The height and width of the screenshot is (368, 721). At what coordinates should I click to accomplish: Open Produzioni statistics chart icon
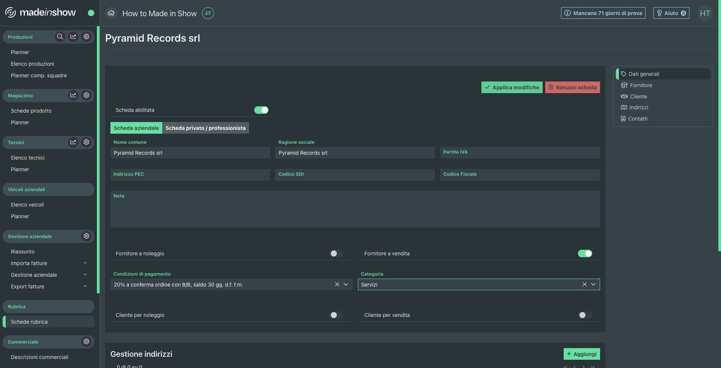pos(73,37)
